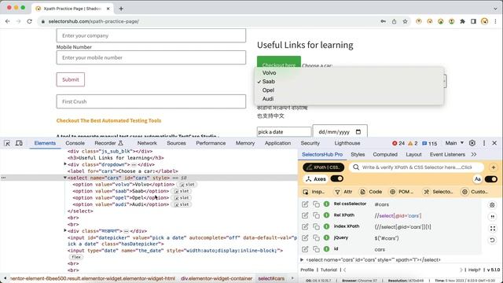The height and width of the screenshot is (283, 503).
Task: Click the Profile link
Action: (x=307, y=270)
